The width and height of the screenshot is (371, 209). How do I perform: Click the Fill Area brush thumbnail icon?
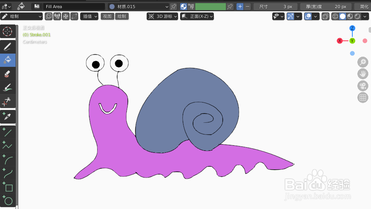coord(37,6)
